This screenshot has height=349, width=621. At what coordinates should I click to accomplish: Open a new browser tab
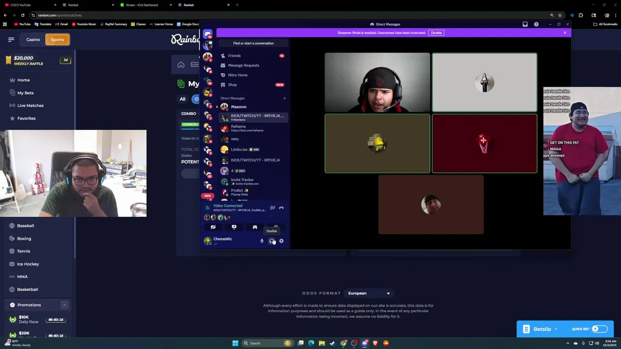coord(237,5)
